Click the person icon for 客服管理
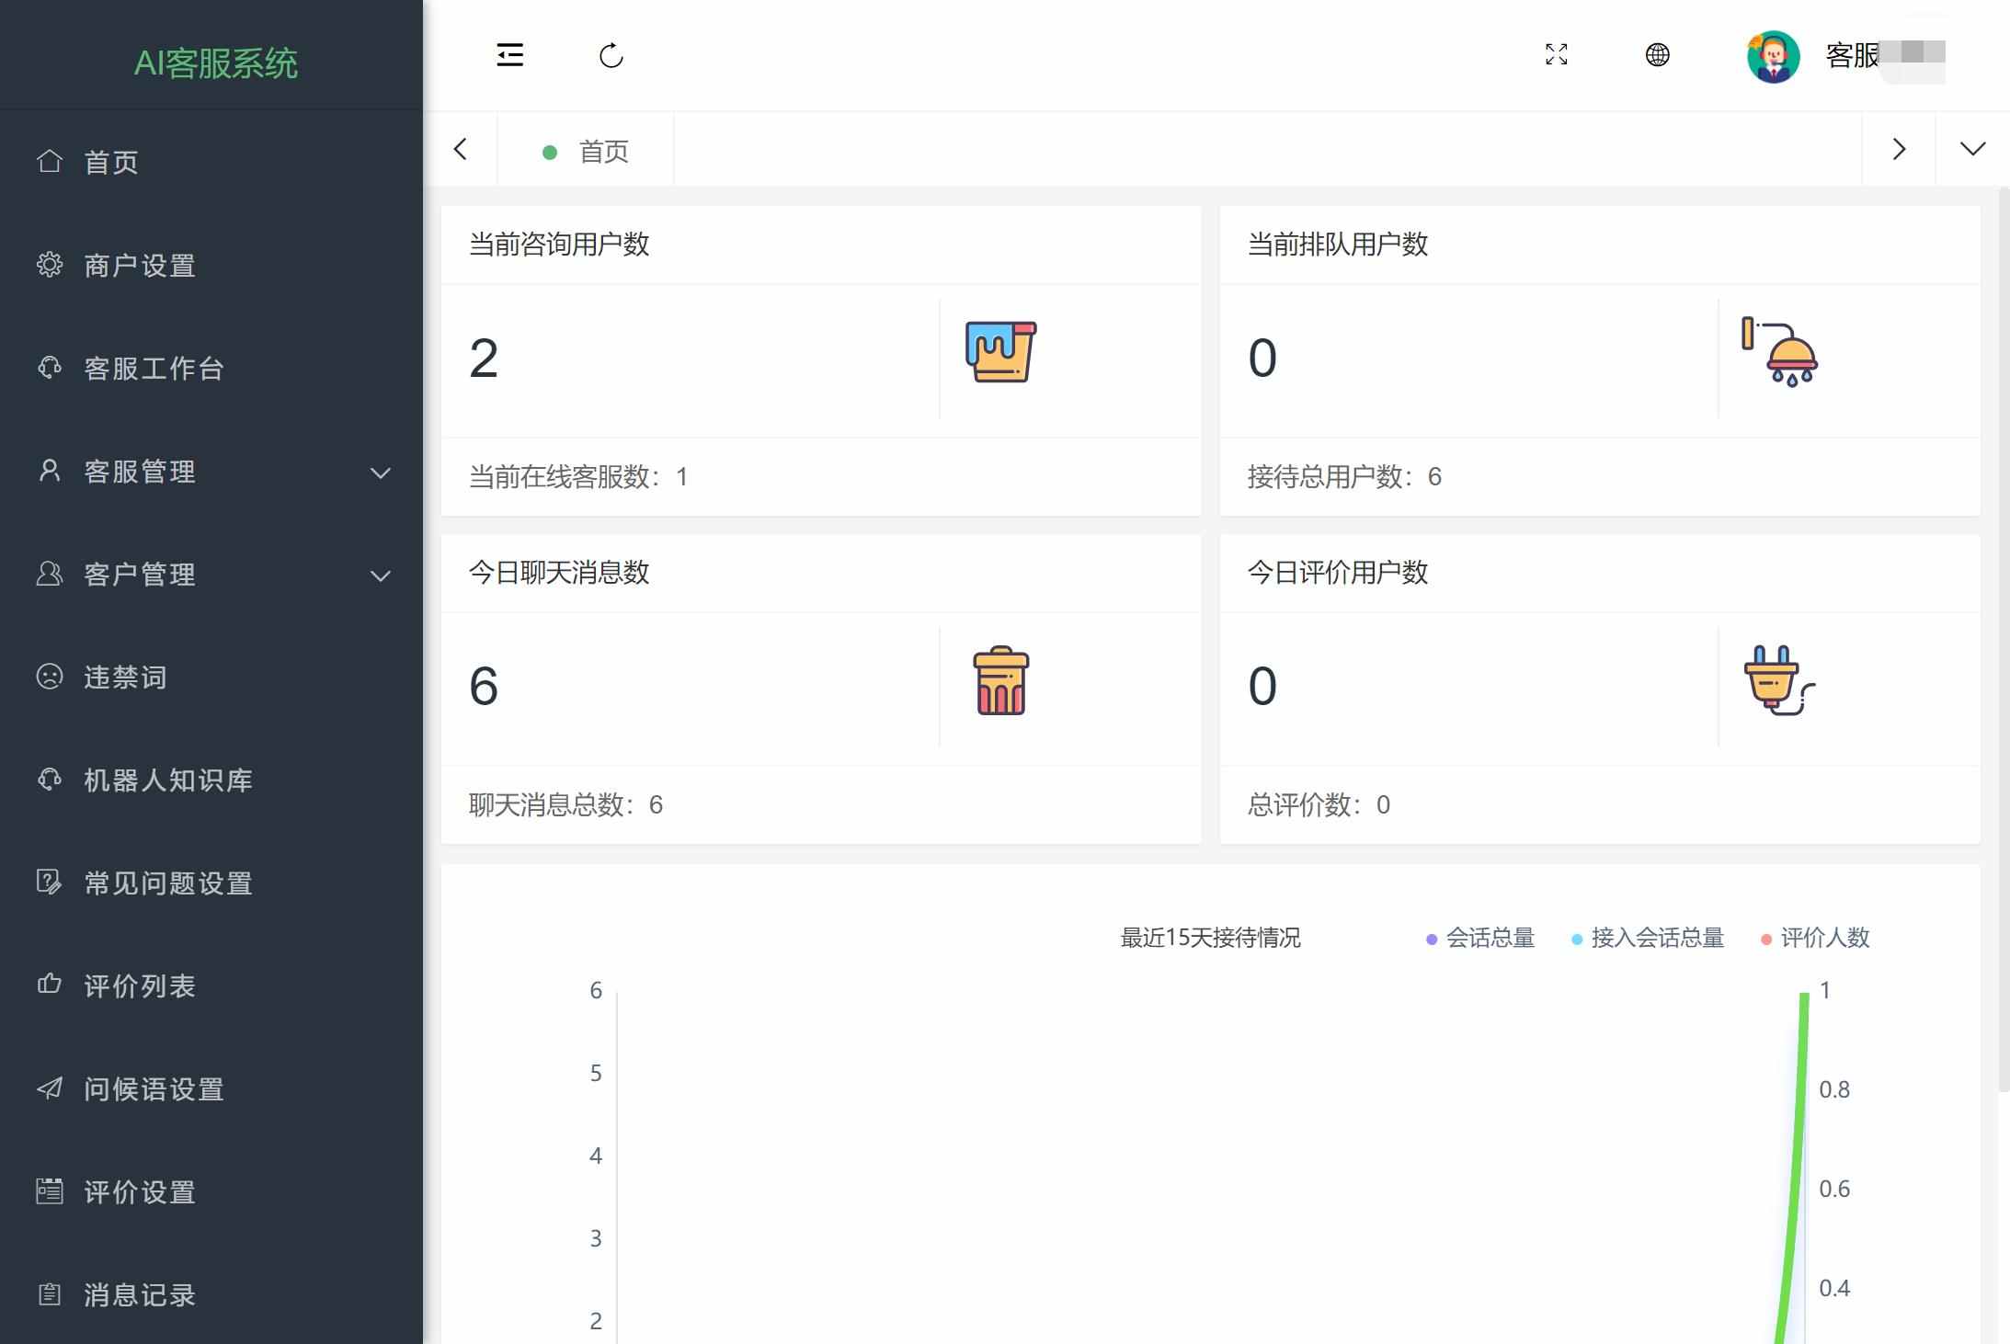Screen dimensions: 2010x1344 (50, 471)
